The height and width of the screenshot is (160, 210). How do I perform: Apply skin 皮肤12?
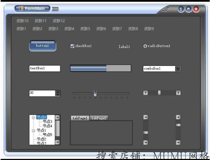(x=59, y=21)
